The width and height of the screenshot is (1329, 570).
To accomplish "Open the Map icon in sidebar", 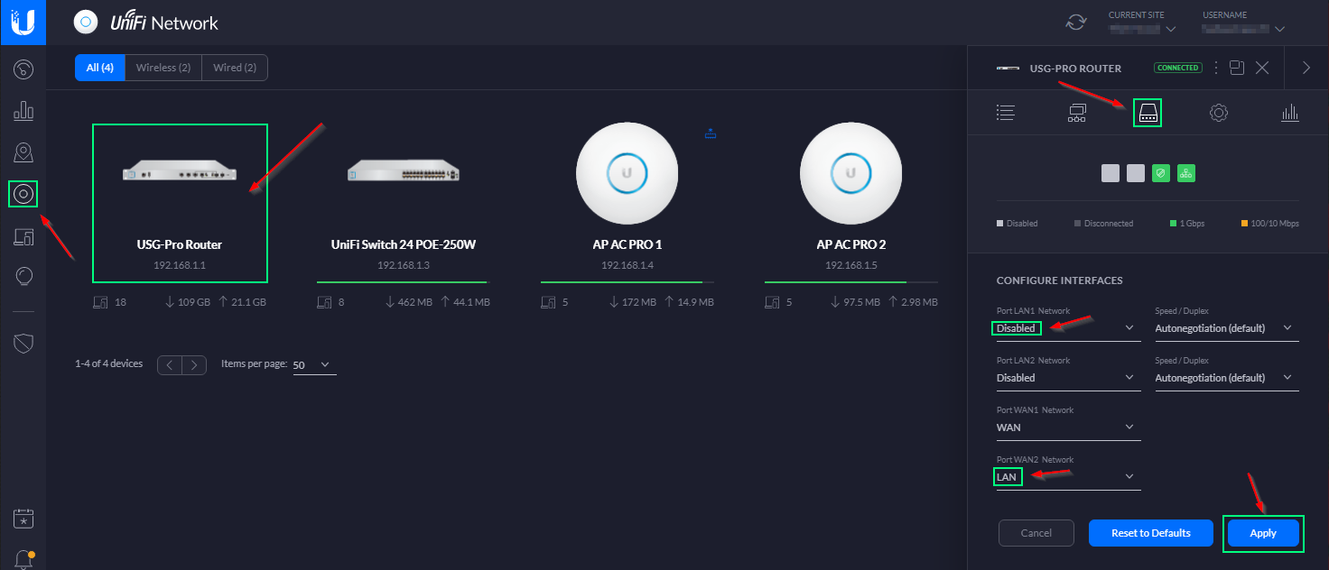I will tap(23, 152).
